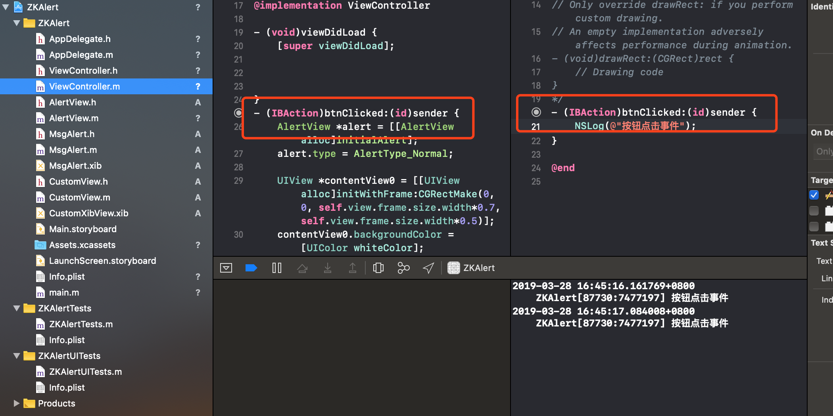Uncheck the checked Target Membership checkbox
This screenshot has width=833, height=416.
[x=814, y=195]
